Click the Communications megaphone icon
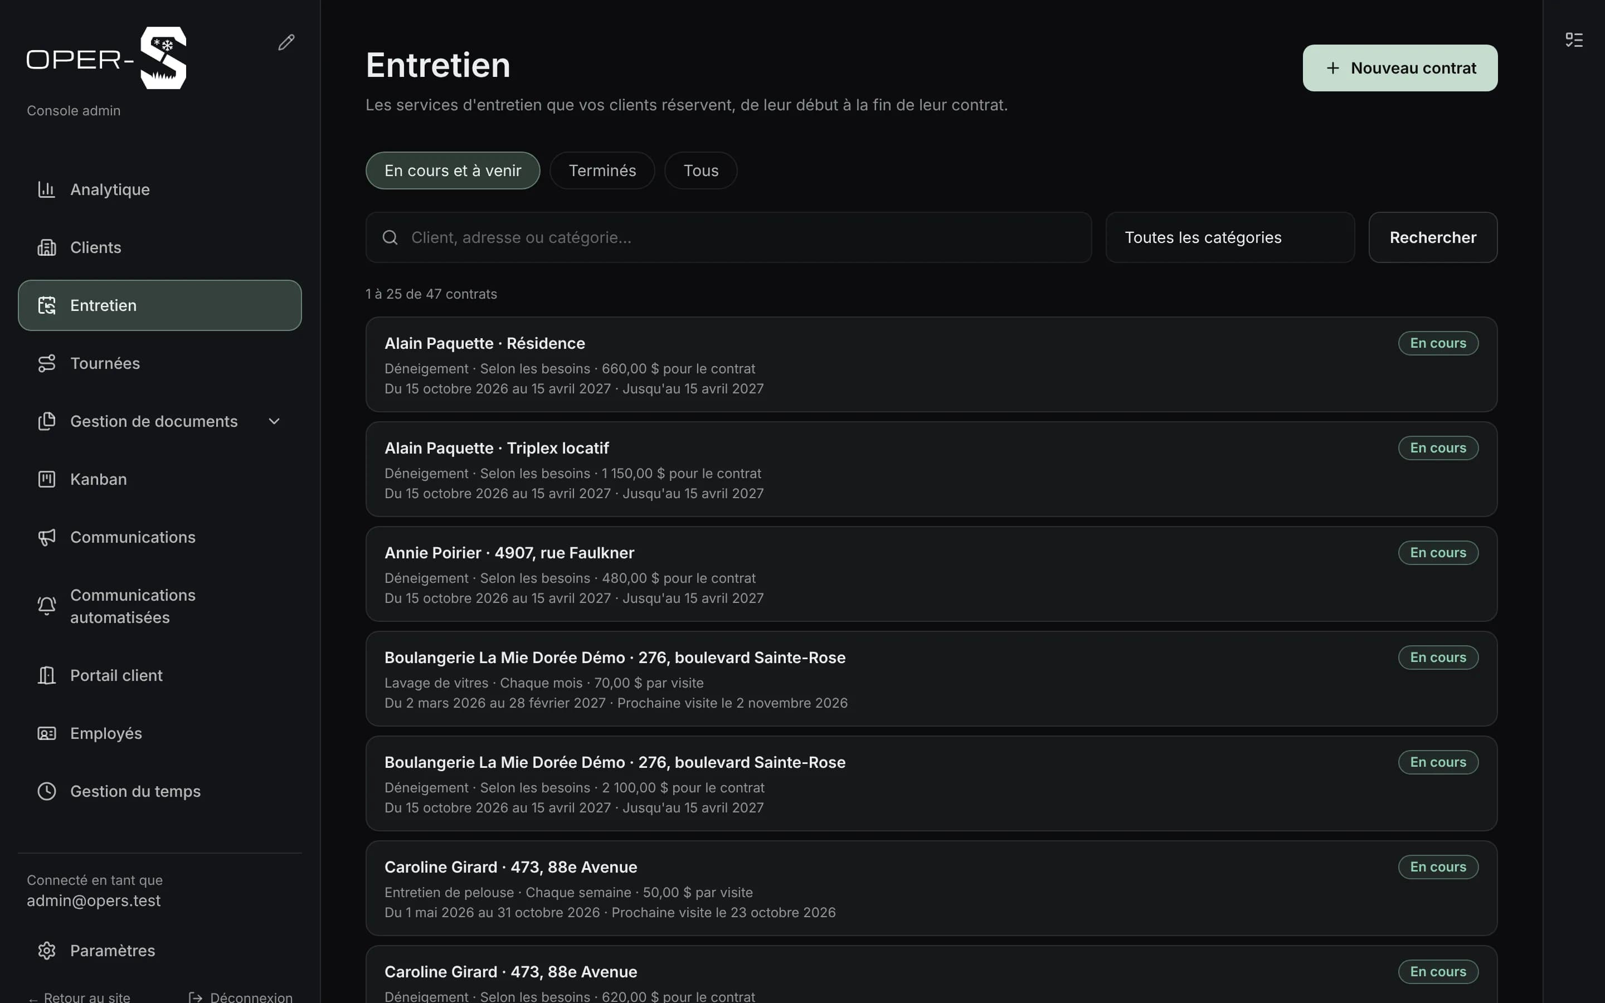The height and width of the screenshot is (1003, 1605). 46,537
